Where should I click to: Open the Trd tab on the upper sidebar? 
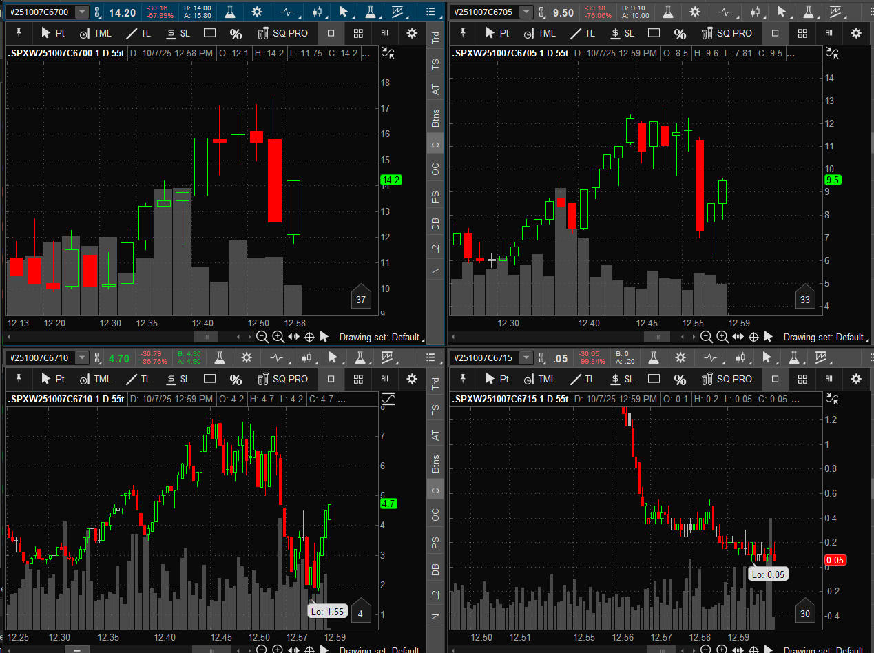435,37
